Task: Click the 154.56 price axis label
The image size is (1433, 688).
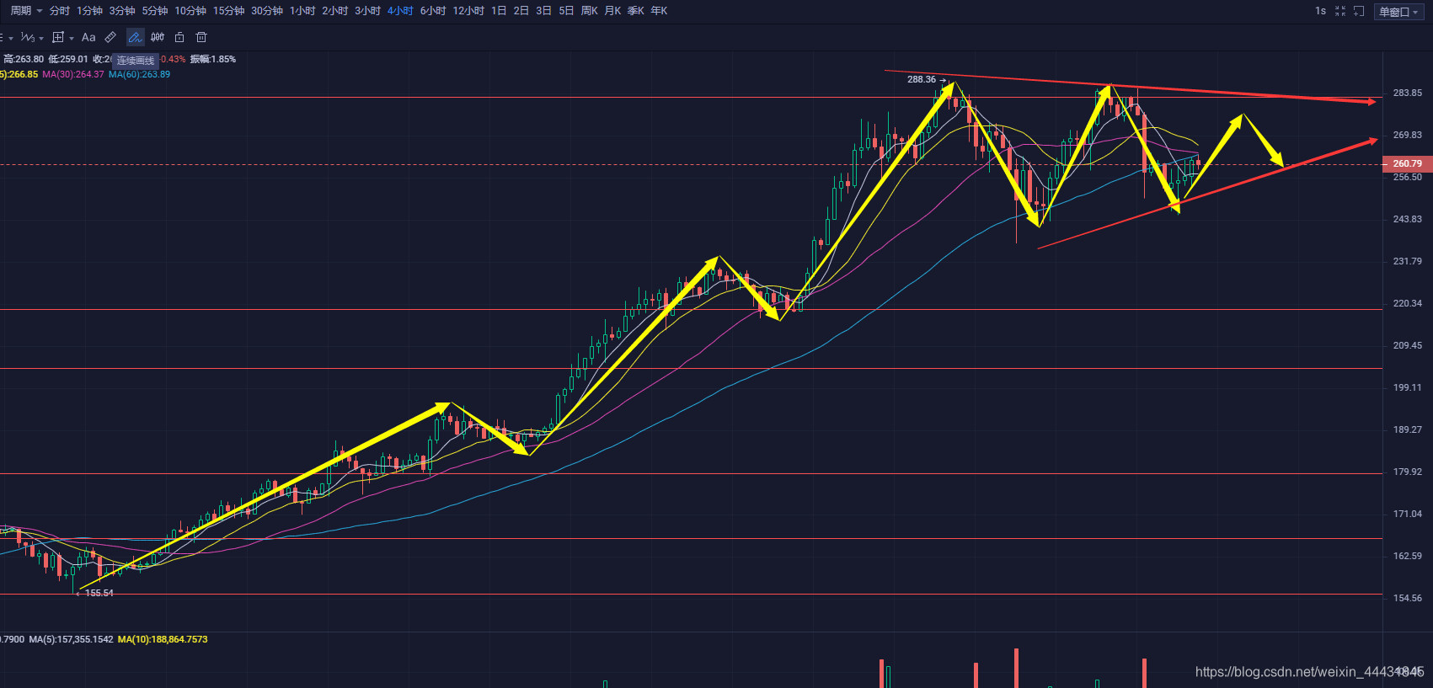Action: tap(1407, 598)
